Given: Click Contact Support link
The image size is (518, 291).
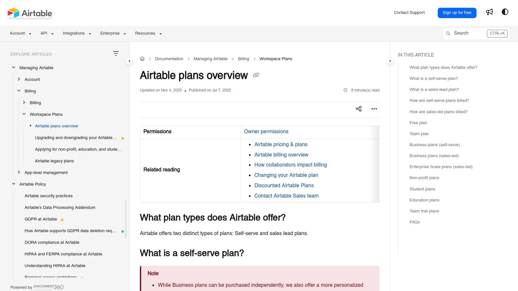Looking at the screenshot, I should point(409,13).
